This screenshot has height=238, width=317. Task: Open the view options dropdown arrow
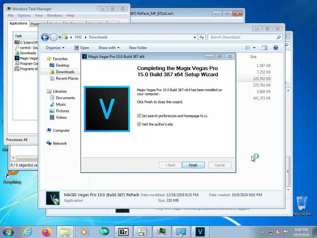[x=254, y=48]
